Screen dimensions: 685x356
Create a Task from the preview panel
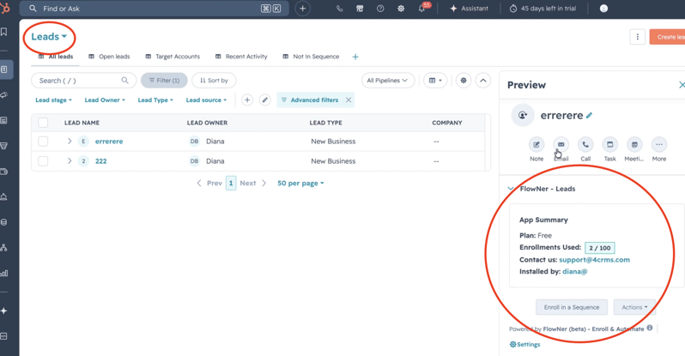click(609, 145)
